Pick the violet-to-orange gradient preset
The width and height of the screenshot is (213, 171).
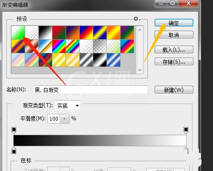(x=73, y=32)
